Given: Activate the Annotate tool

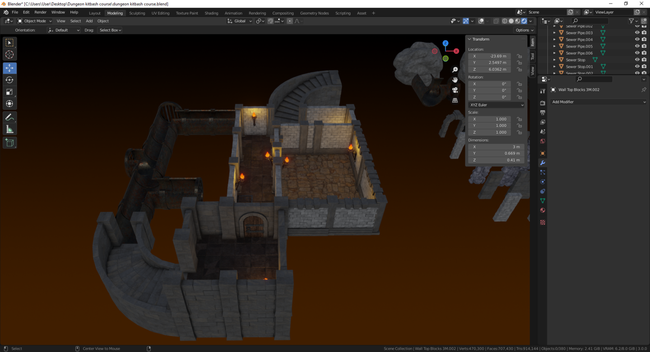Looking at the screenshot, I should pos(9,117).
